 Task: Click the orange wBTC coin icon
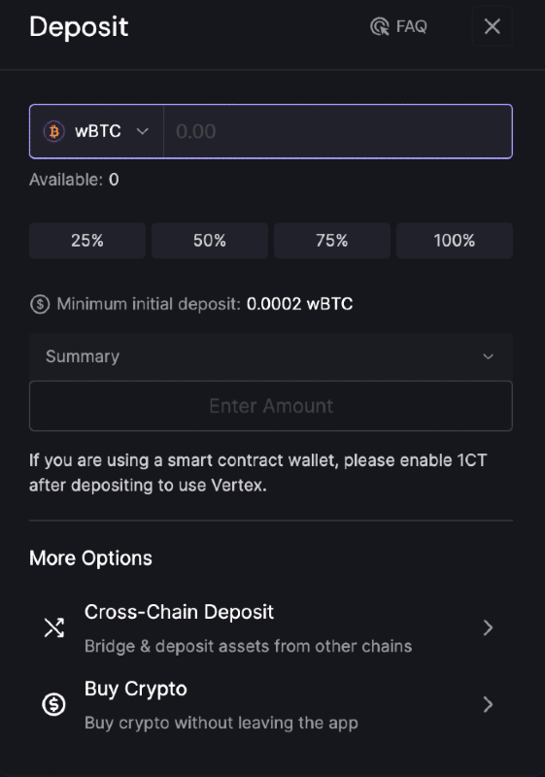coord(54,131)
